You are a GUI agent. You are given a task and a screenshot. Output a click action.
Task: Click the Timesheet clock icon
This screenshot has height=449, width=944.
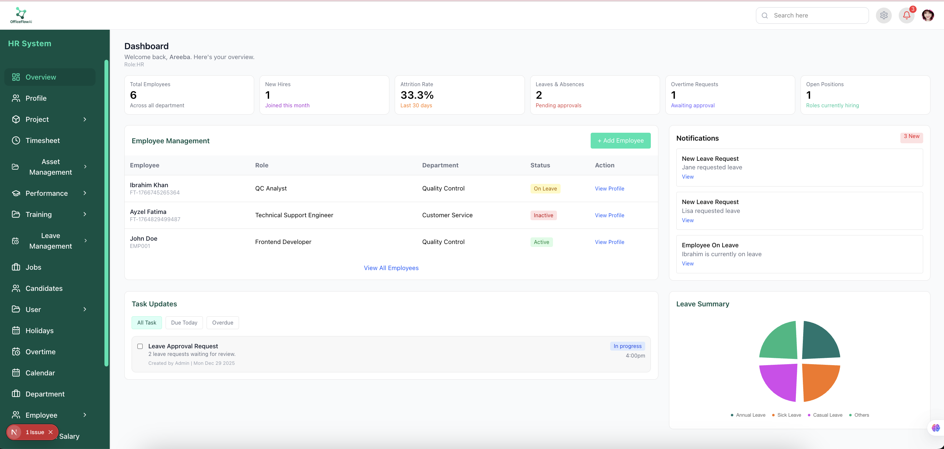click(x=16, y=141)
